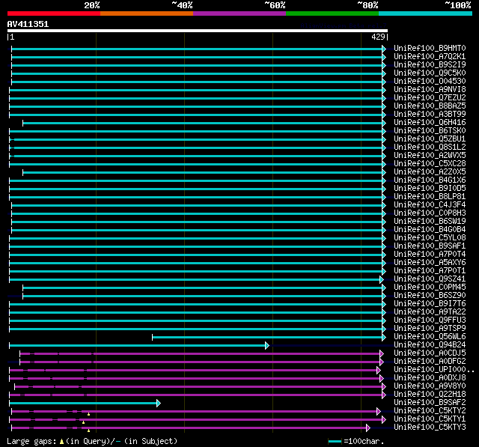This screenshot has width=479, height=447.
Task: Select the UniRef100_Q9FFU3 label
Action: point(430,320)
